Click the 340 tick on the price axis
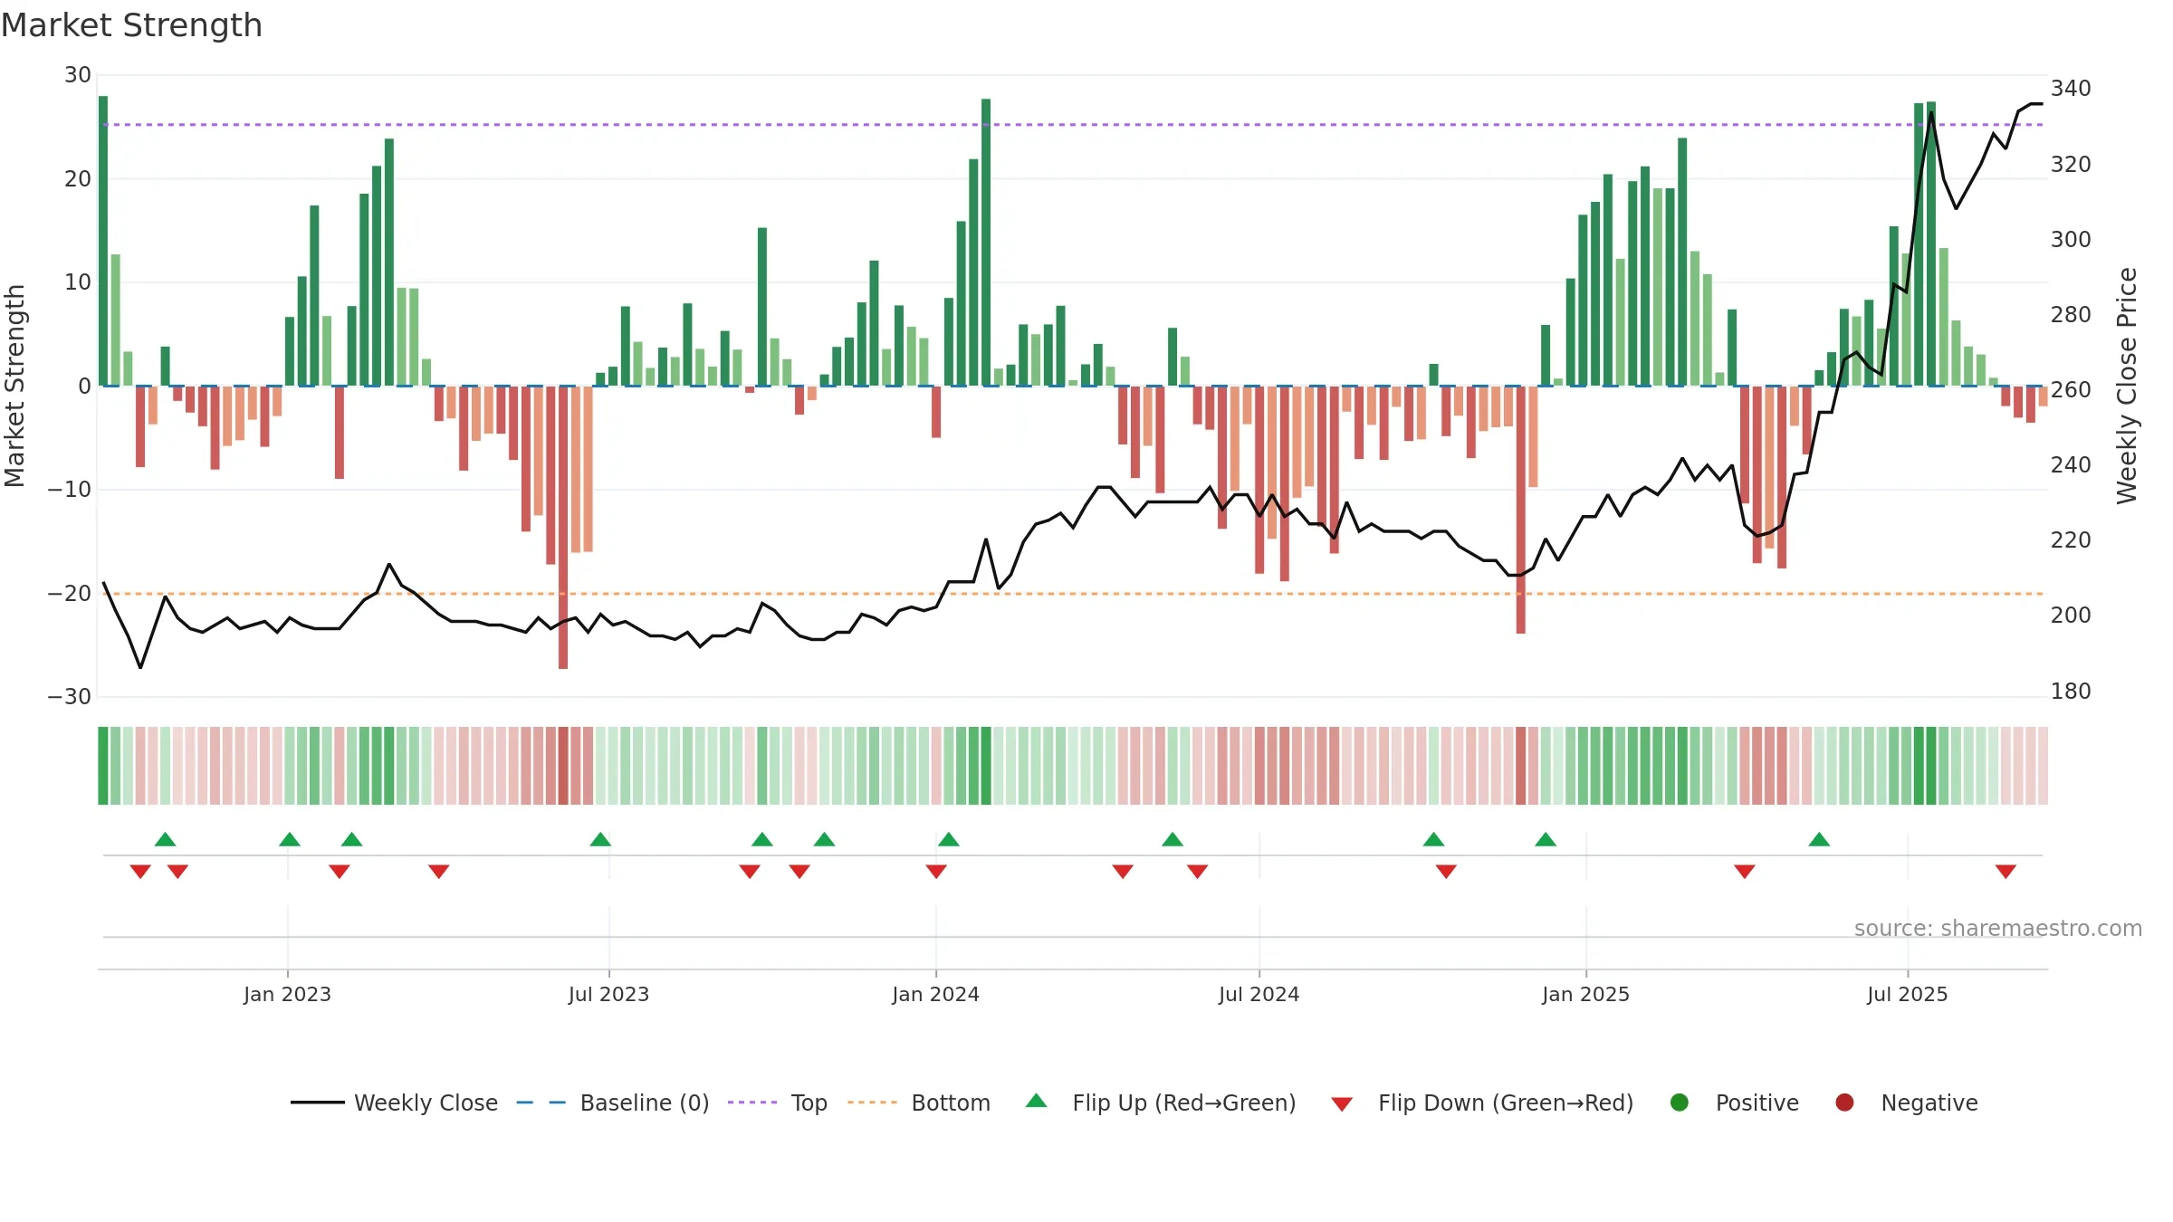Screen dimensions: 2173x1222 pos(2071,89)
